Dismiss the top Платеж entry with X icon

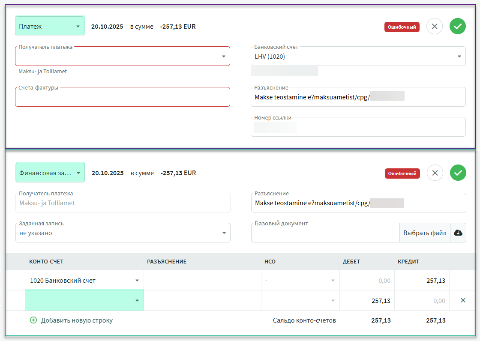[435, 27]
